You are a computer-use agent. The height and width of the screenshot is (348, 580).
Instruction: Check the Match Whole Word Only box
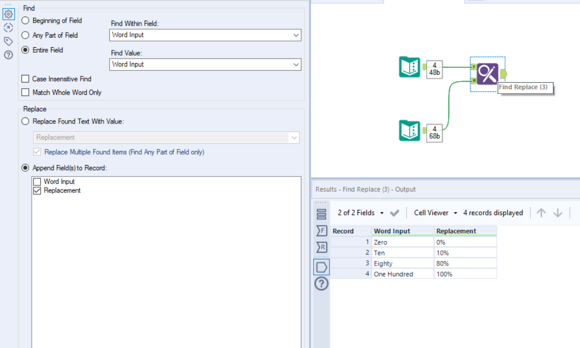(25, 92)
